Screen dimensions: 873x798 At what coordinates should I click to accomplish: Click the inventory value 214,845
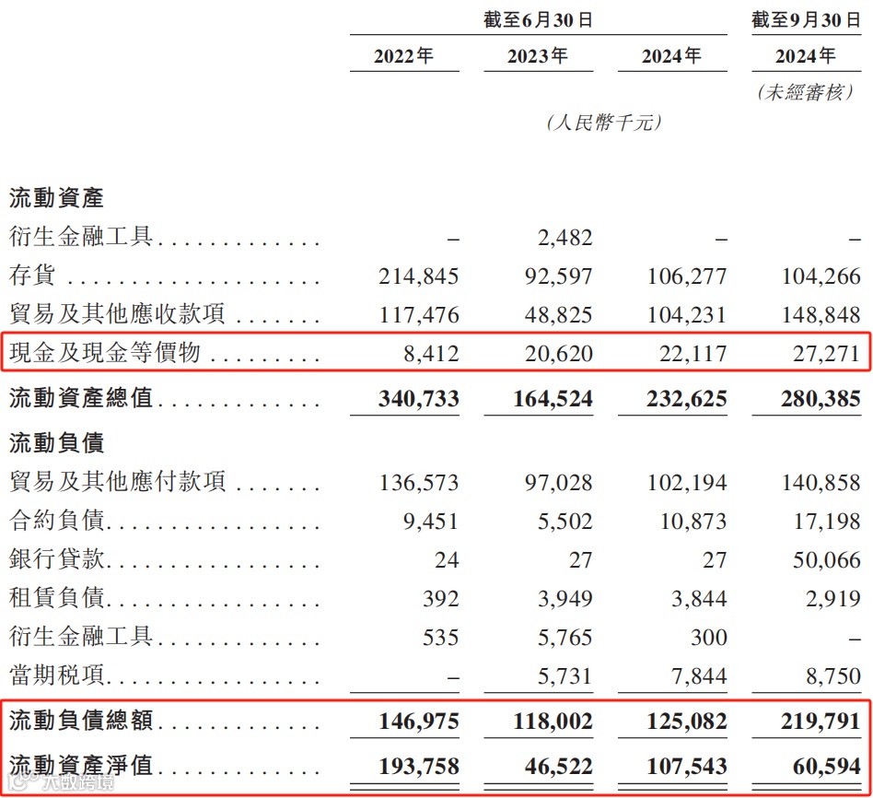pyautogui.click(x=419, y=276)
